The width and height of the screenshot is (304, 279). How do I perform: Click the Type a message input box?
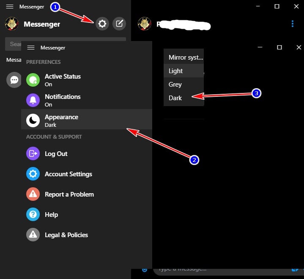coord(229,271)
